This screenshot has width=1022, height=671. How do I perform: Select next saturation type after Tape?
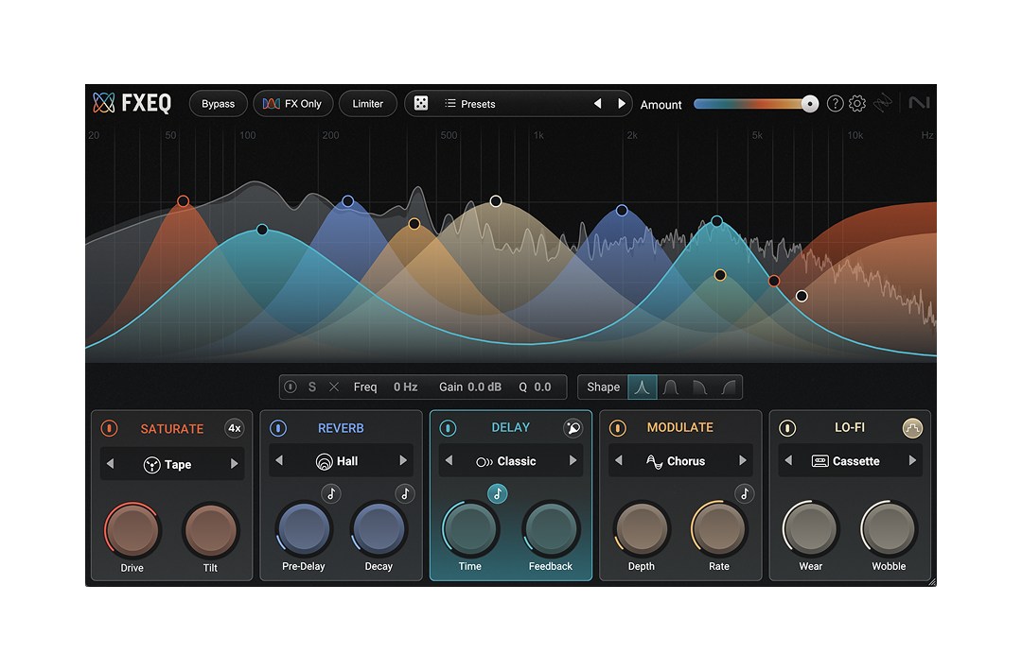[x=234, y=464]
